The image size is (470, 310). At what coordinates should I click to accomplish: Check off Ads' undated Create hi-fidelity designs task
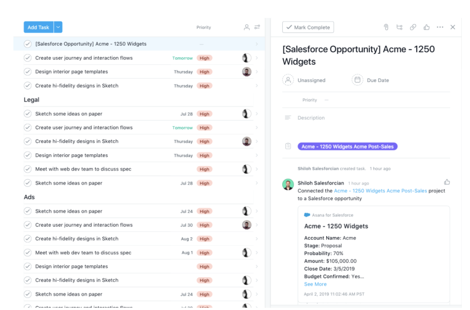[x=28, y=280]
